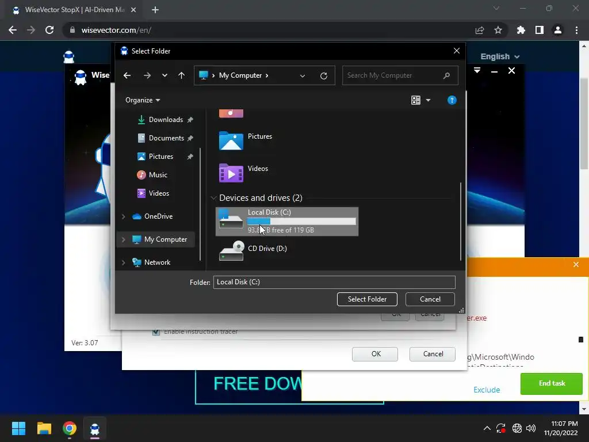Viewport: 589px width, 442px height.
Task: Select Music in the sidebar
Action: coord(158,175)
